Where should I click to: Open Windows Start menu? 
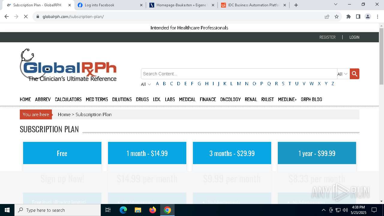tap(7, 210)
